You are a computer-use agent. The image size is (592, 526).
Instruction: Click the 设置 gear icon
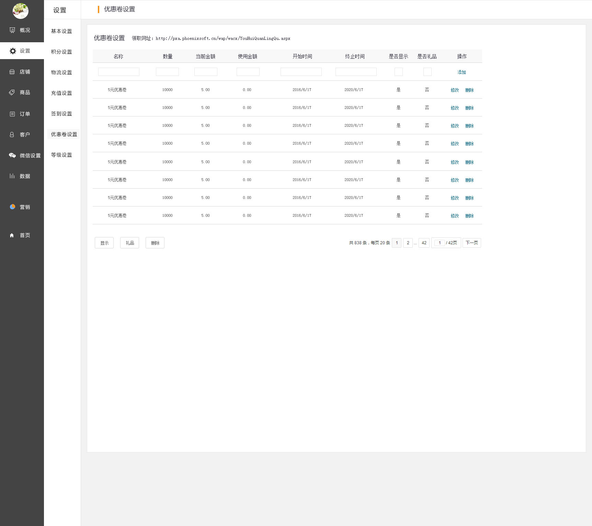click(13, 51)
